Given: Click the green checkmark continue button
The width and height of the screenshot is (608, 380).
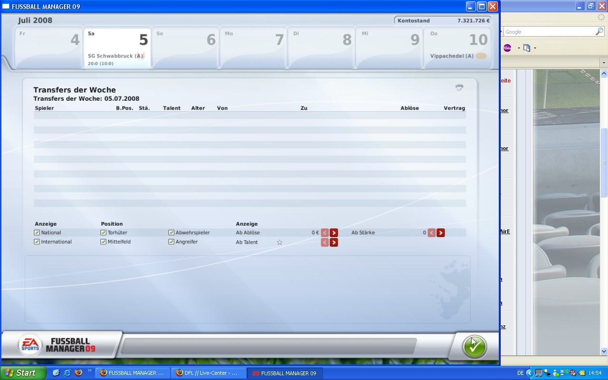Looking at the screenshot, I should pos(474,346).
